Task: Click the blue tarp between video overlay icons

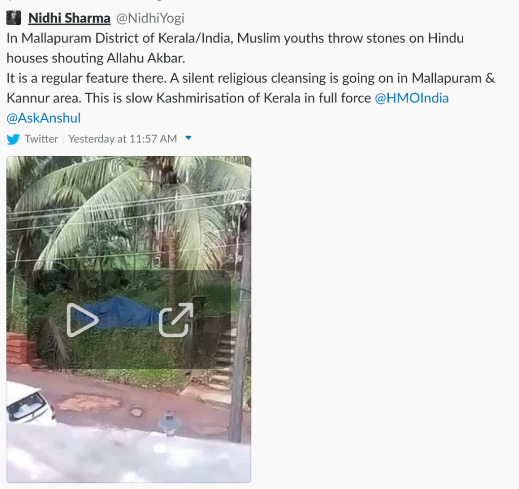Action: click(129, 313)
